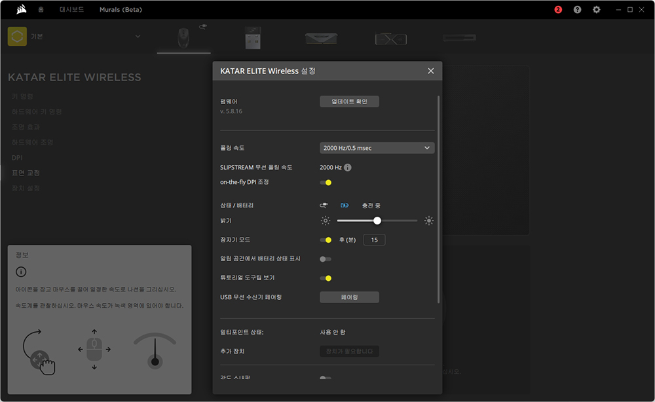Open iCUE settings gear icon
This screenshot has width=655, height=402.
coord(596,10)
